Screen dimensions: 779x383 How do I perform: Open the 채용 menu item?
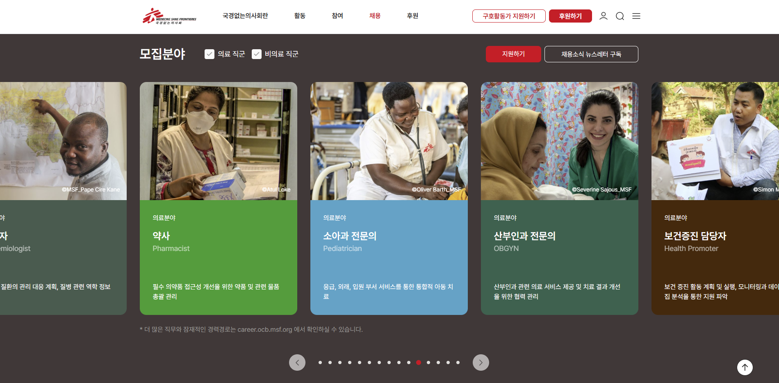pyautogui.click(x=375, y=16)
